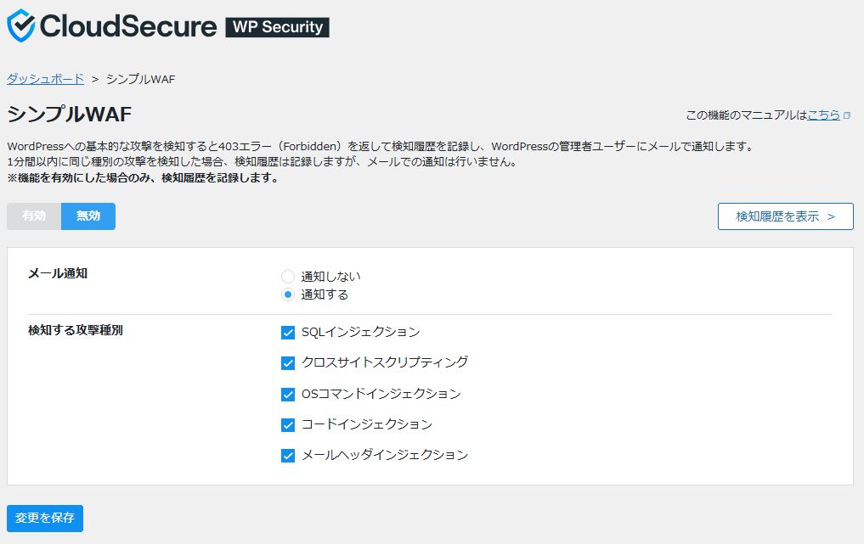
Task: Uncheck the SQLインジェクション checkbox
Action: [x=287, y=332]
